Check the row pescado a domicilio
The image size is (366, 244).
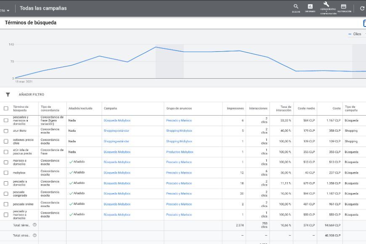click(x=6, y=183)
